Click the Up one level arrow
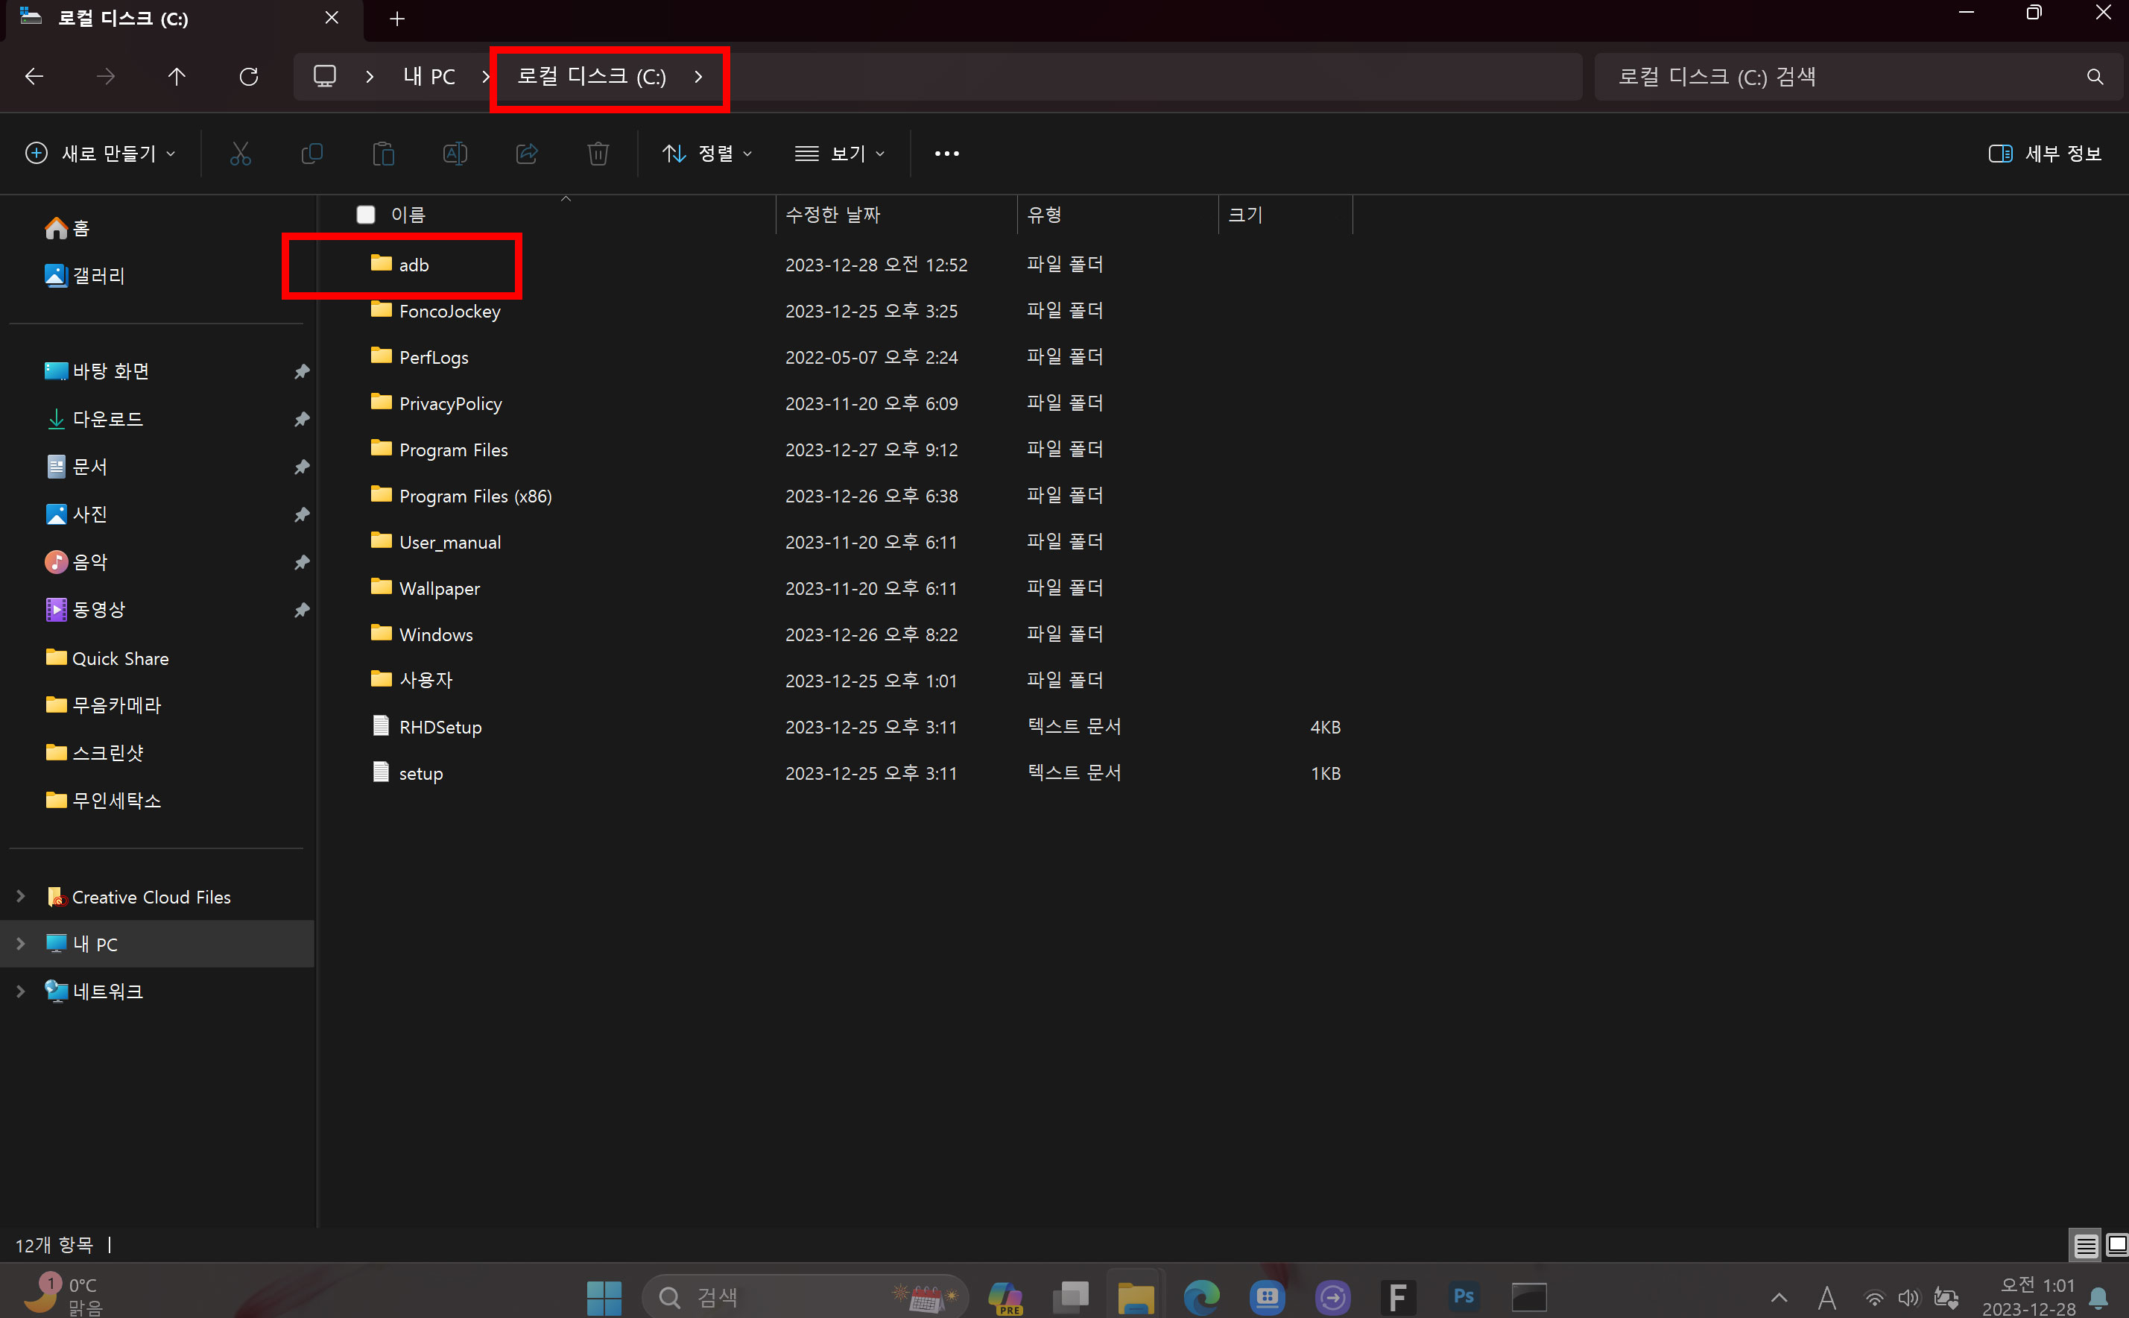This screenshot has width=2129, height=1318. tap(177, 77)
